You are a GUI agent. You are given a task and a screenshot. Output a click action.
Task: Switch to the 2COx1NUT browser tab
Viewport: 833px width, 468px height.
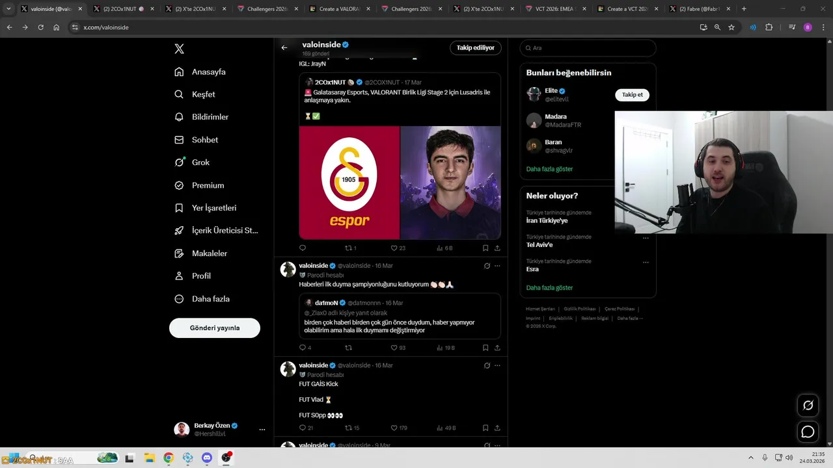coord(124,9)
